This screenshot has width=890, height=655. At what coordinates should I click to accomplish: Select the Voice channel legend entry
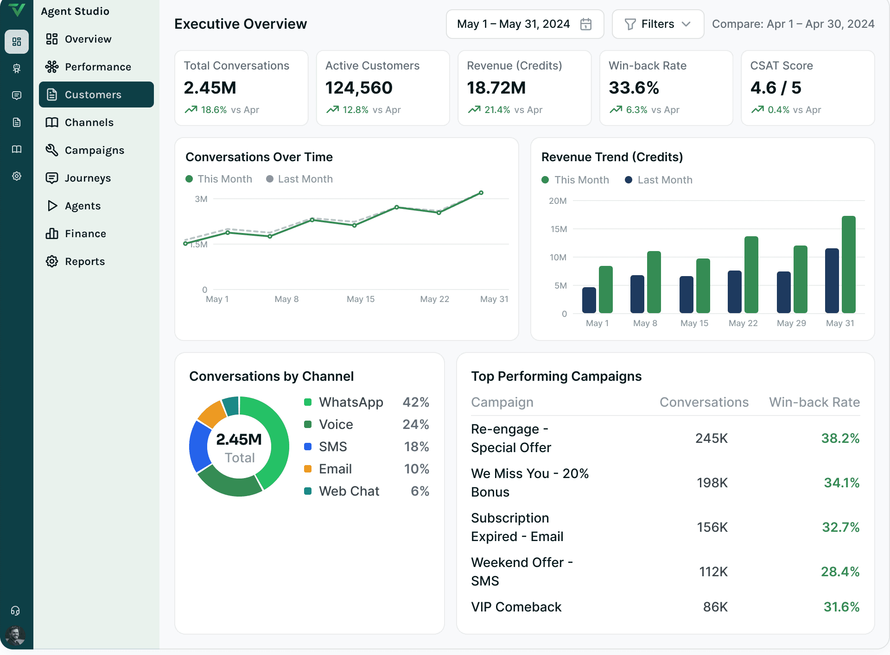click(367, 424)
